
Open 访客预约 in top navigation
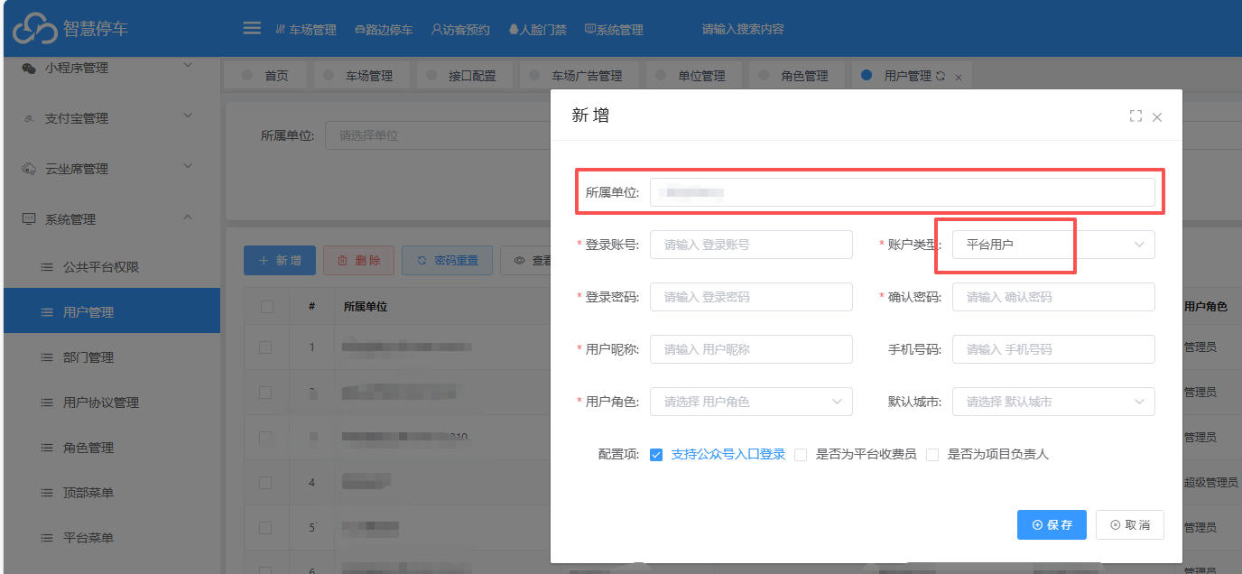coord(460,30)
